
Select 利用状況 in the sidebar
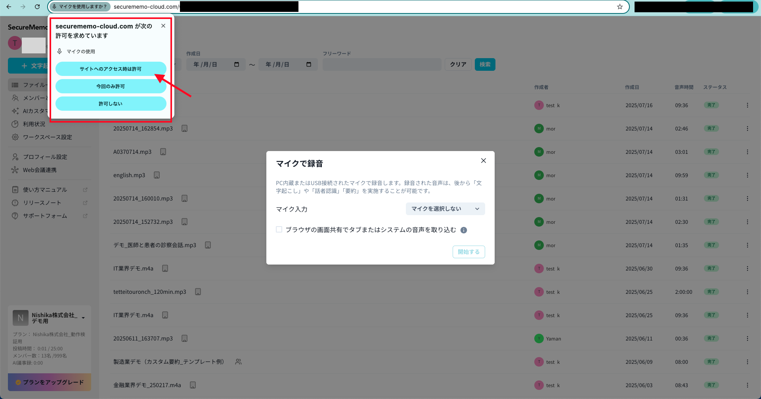(x=34, y=124)
